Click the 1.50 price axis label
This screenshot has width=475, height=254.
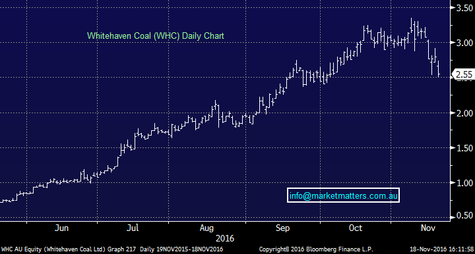click(x=464, y=148)
